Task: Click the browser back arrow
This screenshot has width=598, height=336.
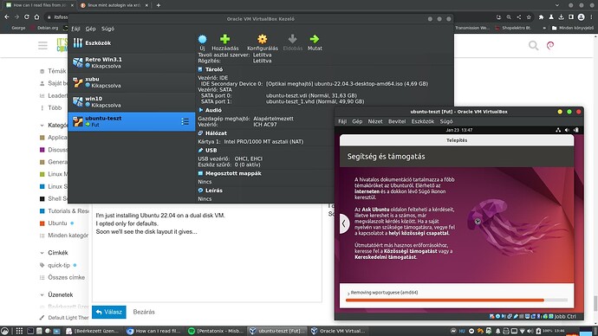Action: coord(7,16)
